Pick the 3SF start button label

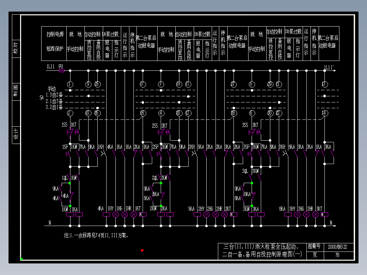coord(246,147)
